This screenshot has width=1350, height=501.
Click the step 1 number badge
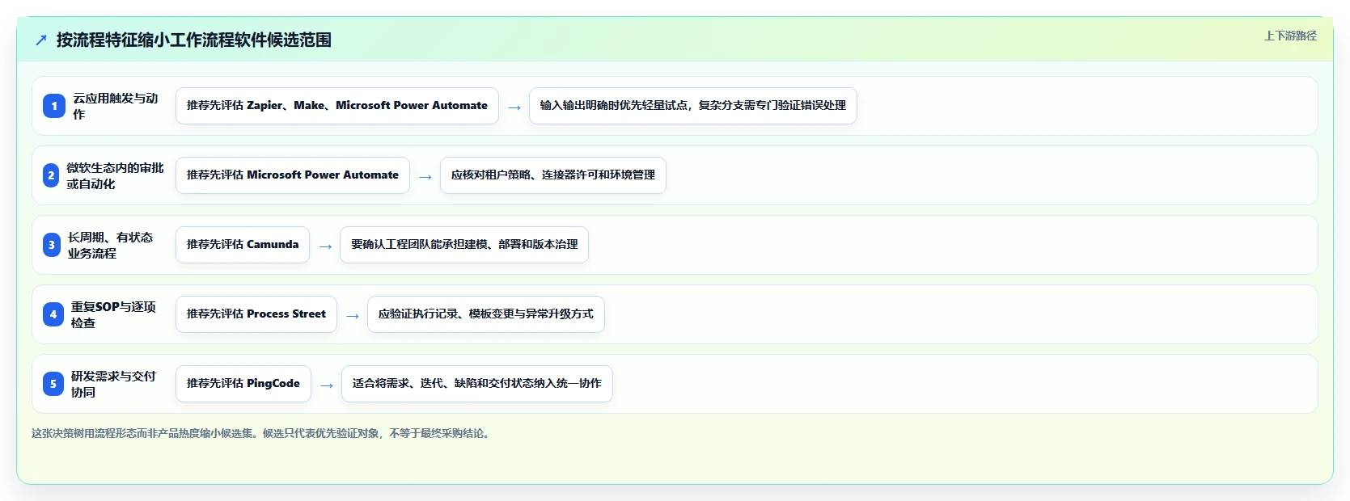54,106
